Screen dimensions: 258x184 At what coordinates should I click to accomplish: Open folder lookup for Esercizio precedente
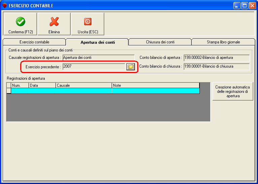point(131,67)
